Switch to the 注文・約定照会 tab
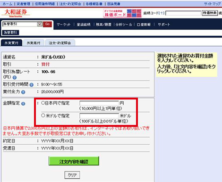 60,43
